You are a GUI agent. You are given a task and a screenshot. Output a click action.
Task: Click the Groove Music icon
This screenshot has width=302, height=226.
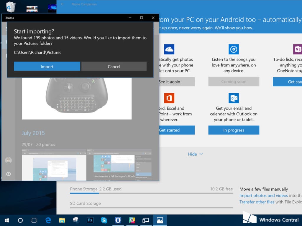[x=234, y=49]
